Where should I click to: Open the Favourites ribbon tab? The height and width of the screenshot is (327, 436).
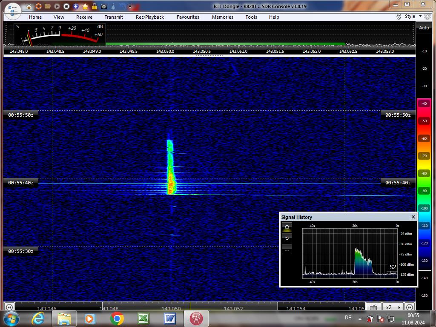(188, 17)
